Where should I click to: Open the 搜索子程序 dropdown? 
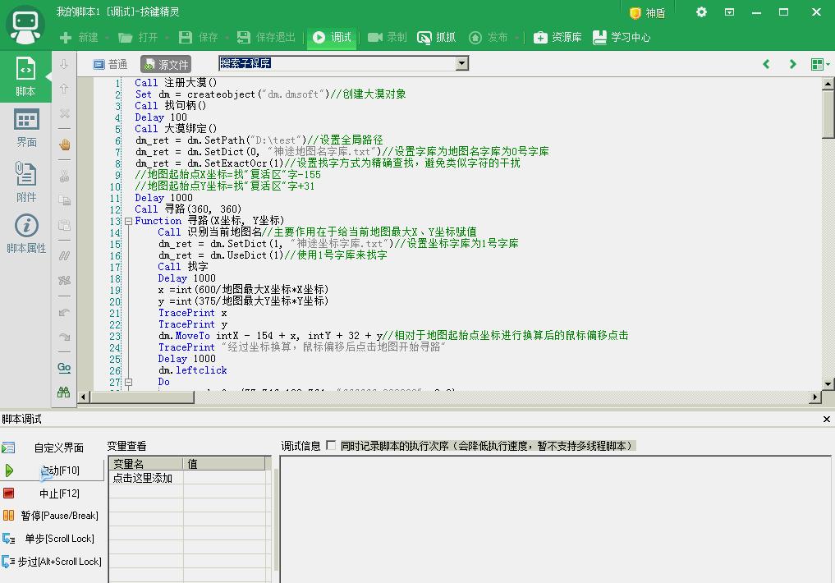pyautogui.click(x=461, y=63)
